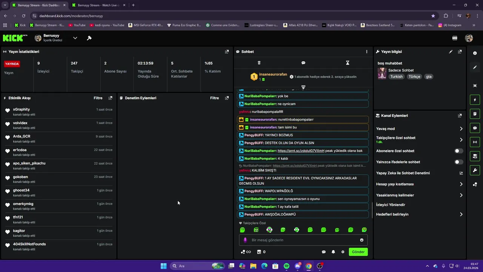Image resolution: width=483 pixels, height=272 pixels.
Task: Open Windows Start menu
Action: click(163, 266)
